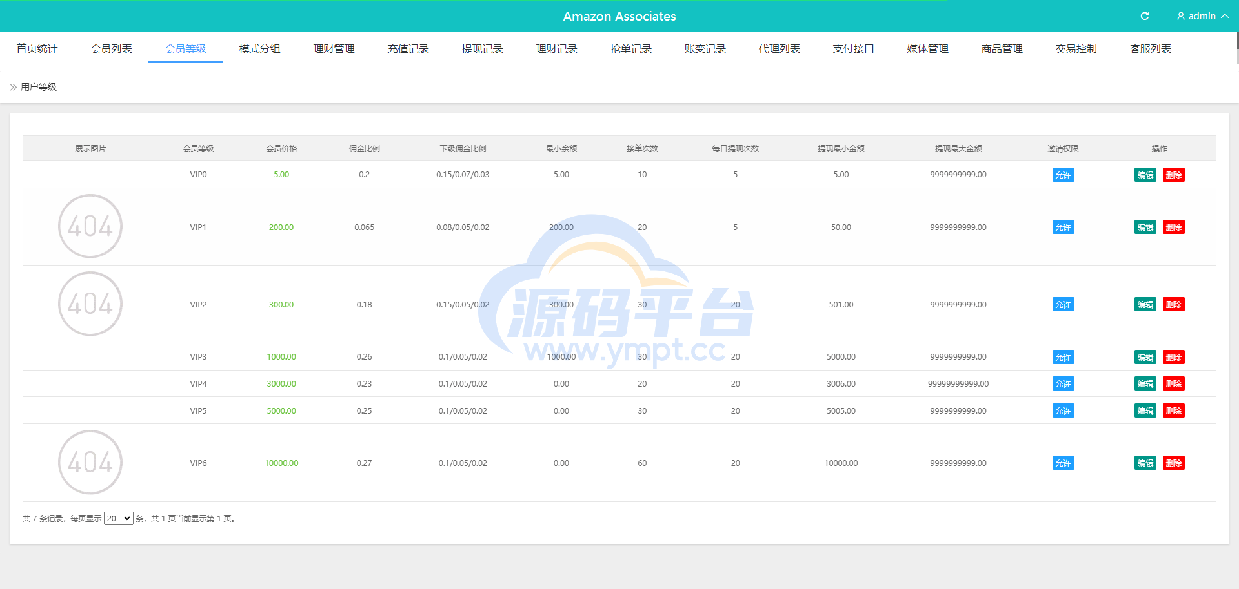
Task: Go to 抢单记录 tab
Action: 630,49
